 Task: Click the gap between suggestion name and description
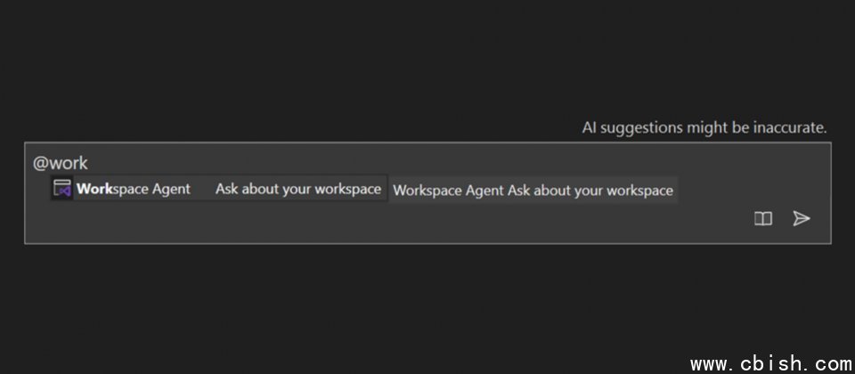(x=203, y=189)
